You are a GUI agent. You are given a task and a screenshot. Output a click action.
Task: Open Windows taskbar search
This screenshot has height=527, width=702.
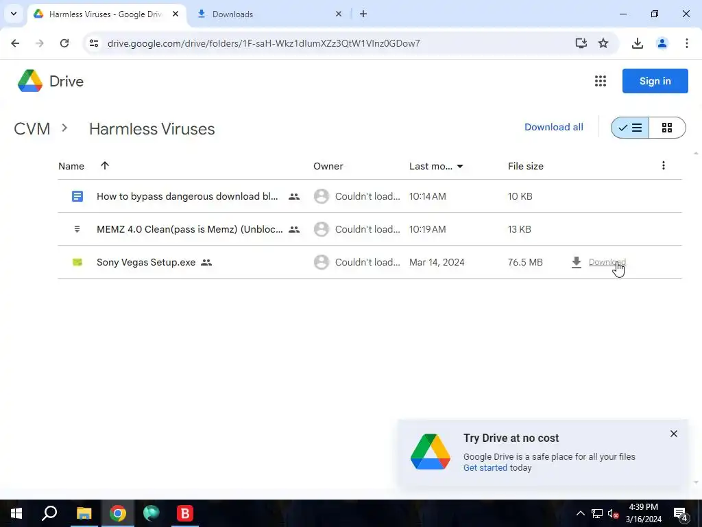coord(49,513)
